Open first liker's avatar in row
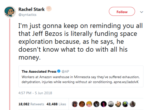Screen dimensions: 147x110 pyautogui.click(x=75, y=104)
